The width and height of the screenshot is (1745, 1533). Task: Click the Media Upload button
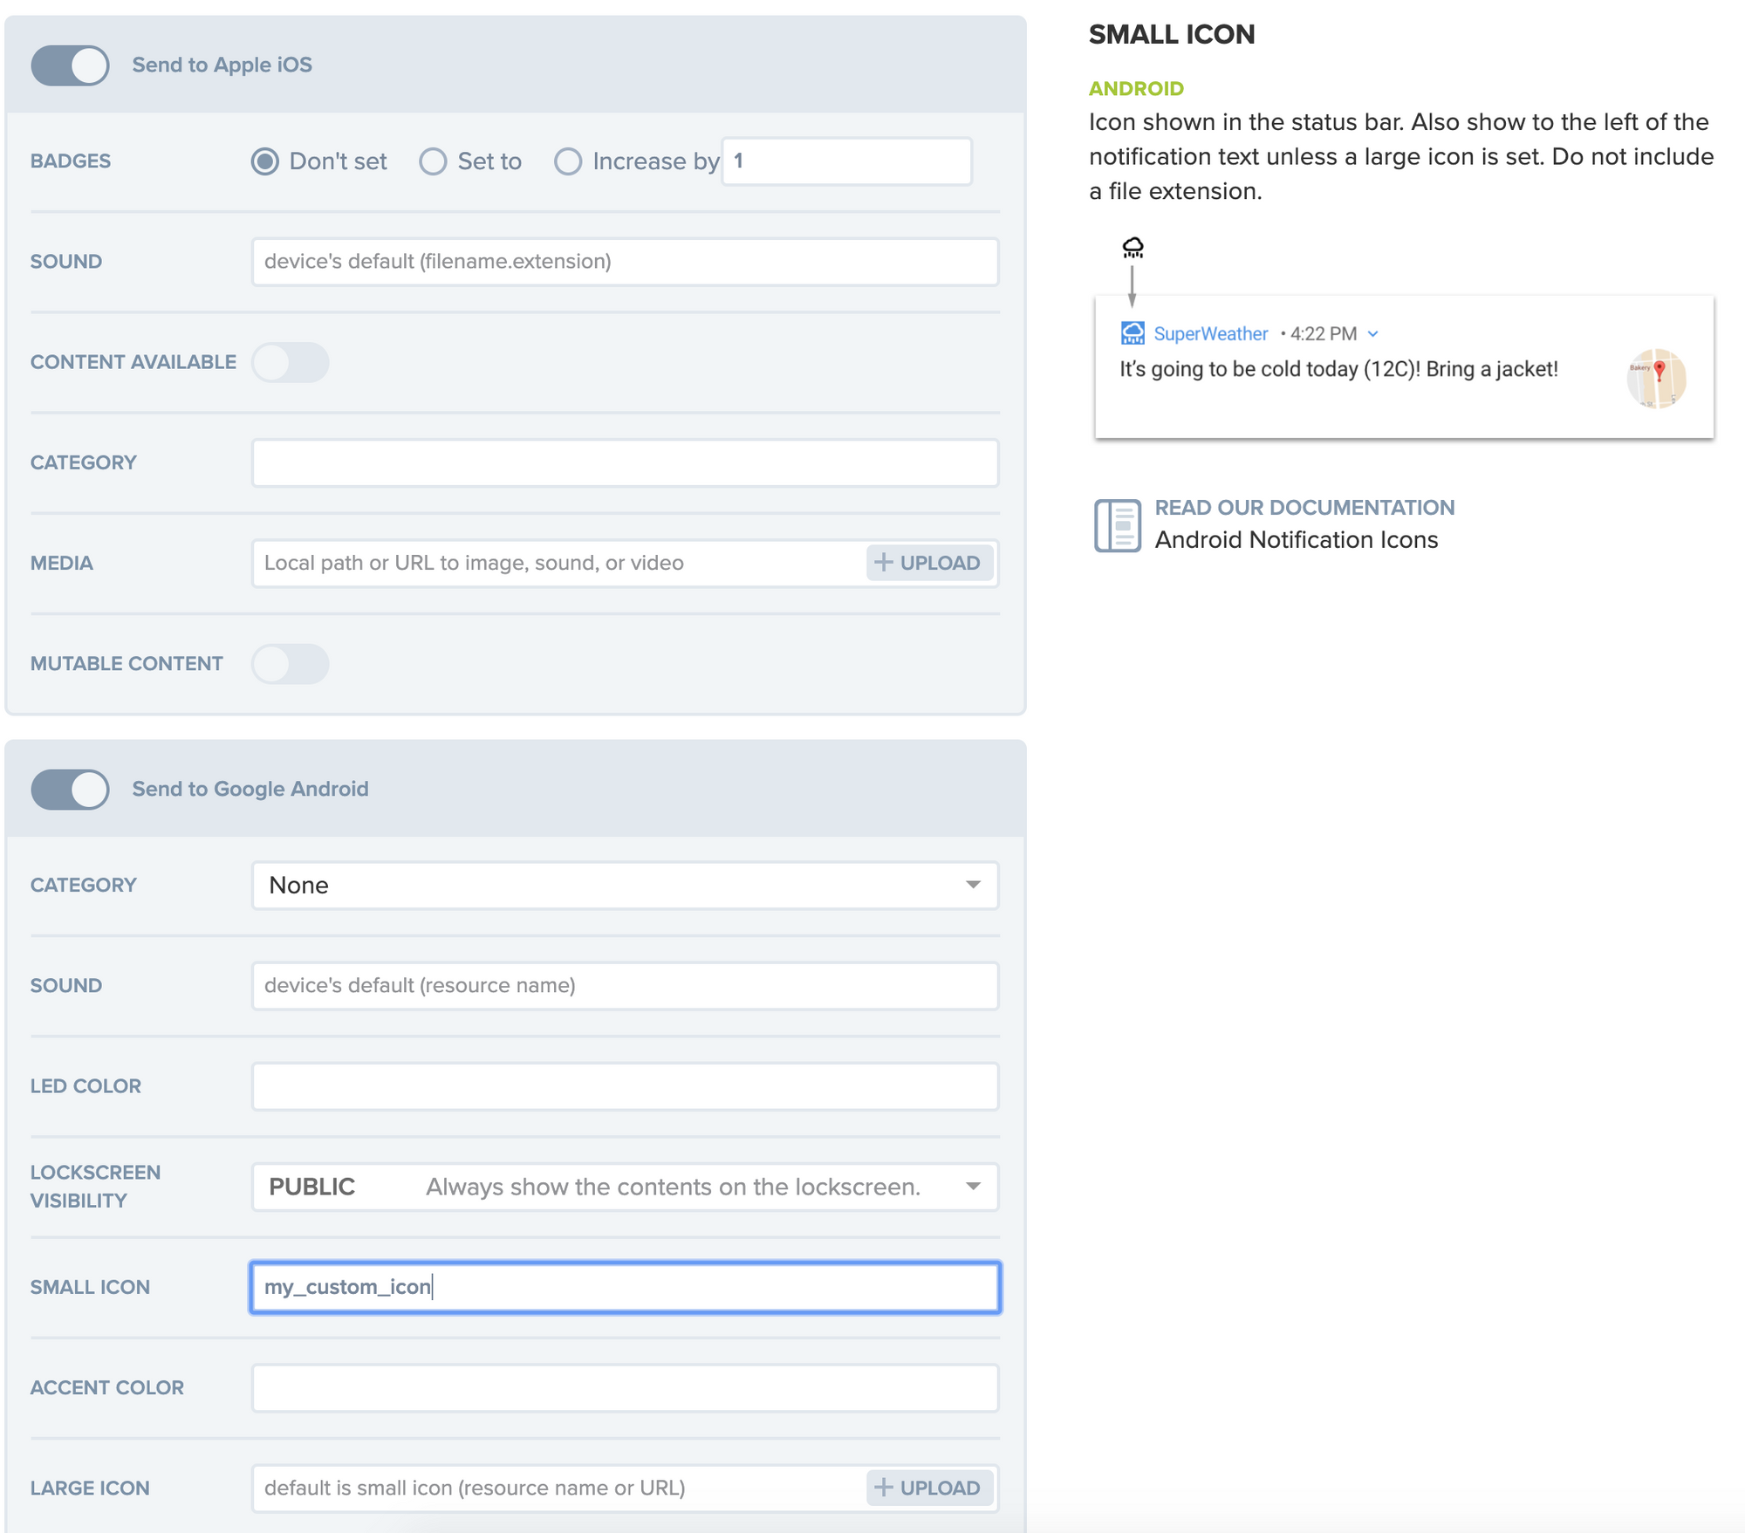(x=929, y=563)
